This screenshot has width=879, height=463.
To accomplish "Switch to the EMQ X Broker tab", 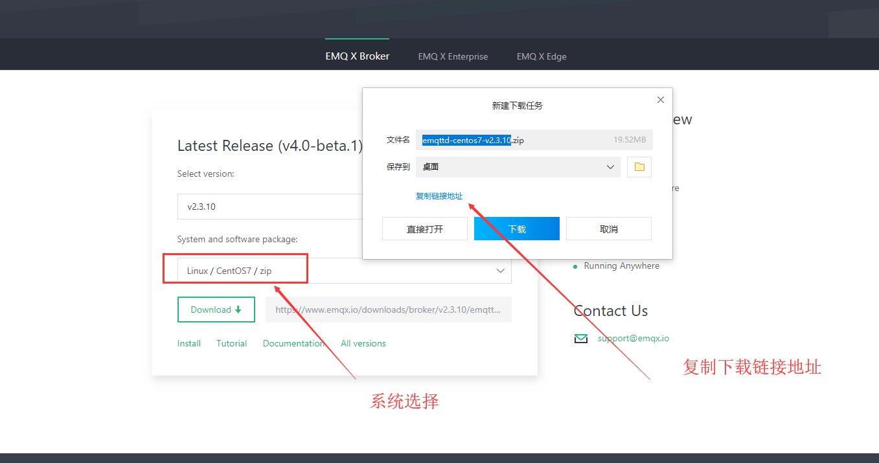I will [x=357, y=56].
